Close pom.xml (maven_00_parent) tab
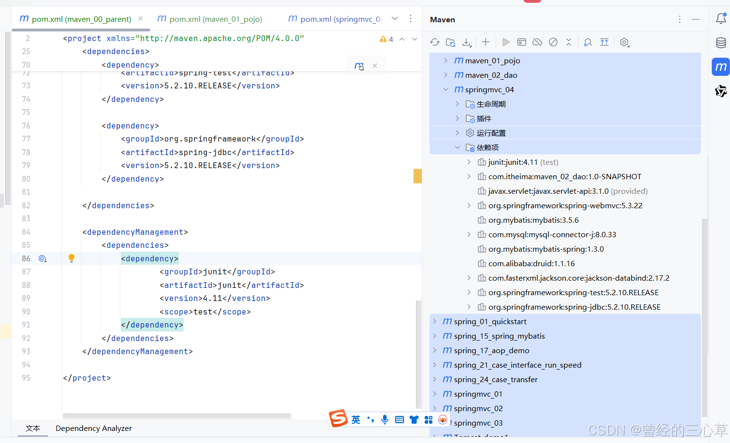Image resolution: width=730 pixels, height=443 pixels. tap(141, 19)
